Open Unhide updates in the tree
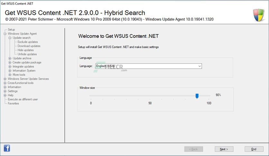 [x=27, y=54]
